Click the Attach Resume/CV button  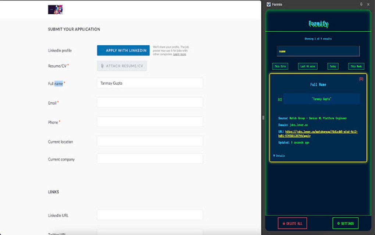(x=122, y=66)
